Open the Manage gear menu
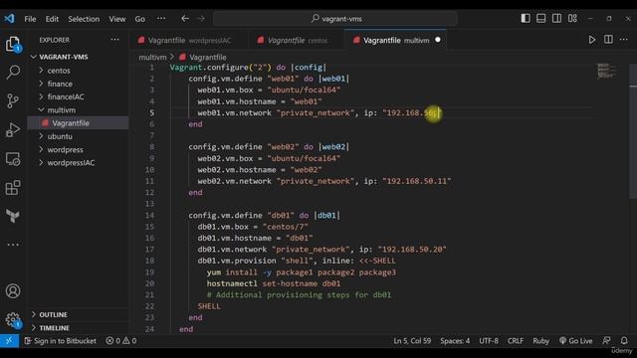This screenshot has height=358, width=637. coord(13,320)
